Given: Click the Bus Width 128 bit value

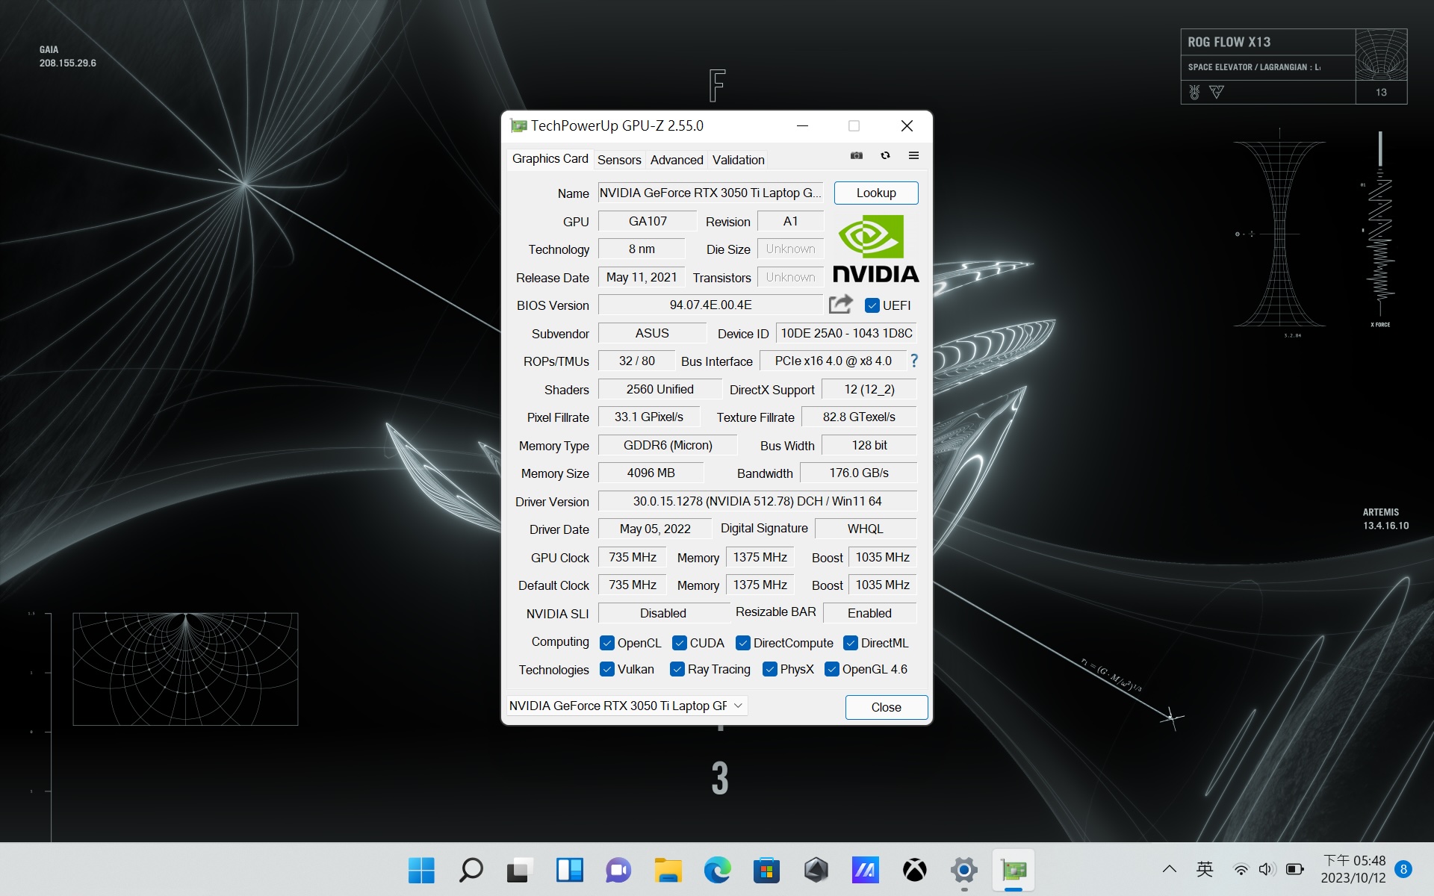Looking at the screenshot, I should click(x=869, y=445).
